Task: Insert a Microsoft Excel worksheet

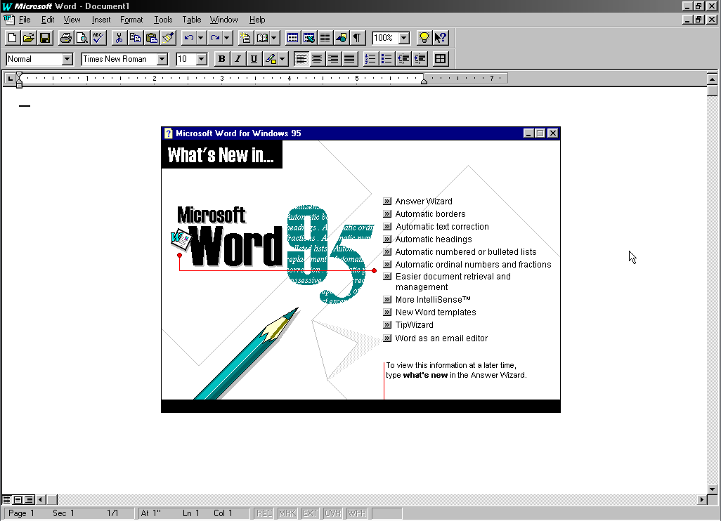Action: [x=308, y=37]
